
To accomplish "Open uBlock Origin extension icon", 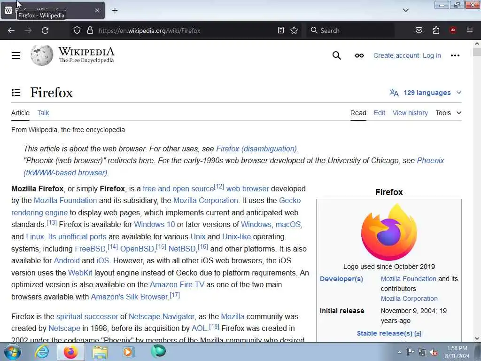I will point(453,31).
